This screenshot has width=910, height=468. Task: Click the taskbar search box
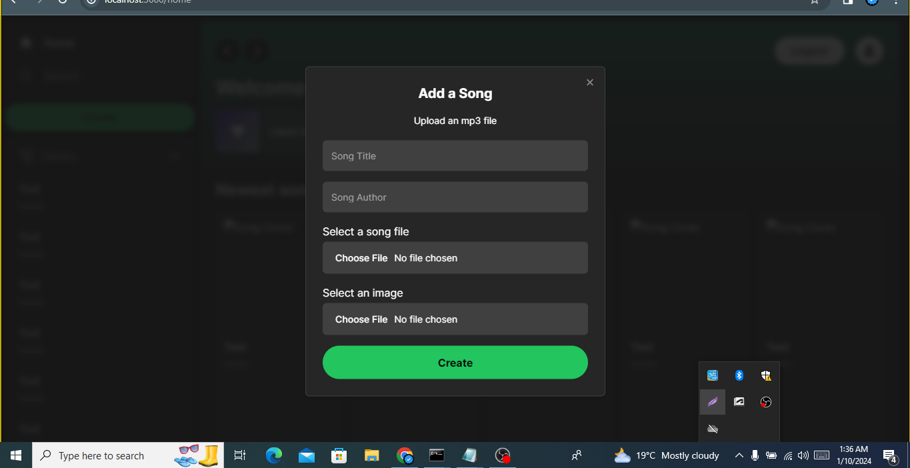[128, 455]
